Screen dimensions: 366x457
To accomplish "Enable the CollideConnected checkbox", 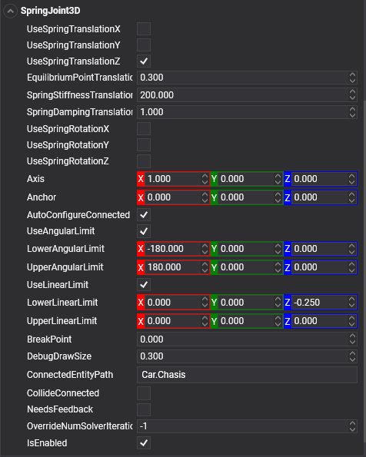I will pos(144,393).
